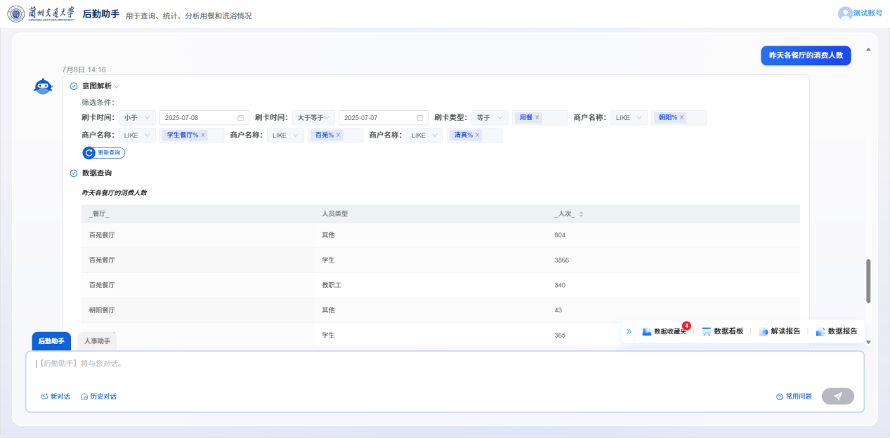This screenshot has height=438, width=890.
Task: Remove the 学生餐厅% filter tag
Action: tap(203, 135)
